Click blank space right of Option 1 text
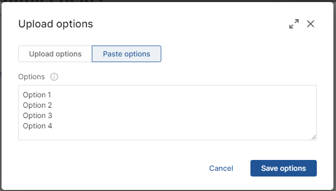 [x=182, y=95]
